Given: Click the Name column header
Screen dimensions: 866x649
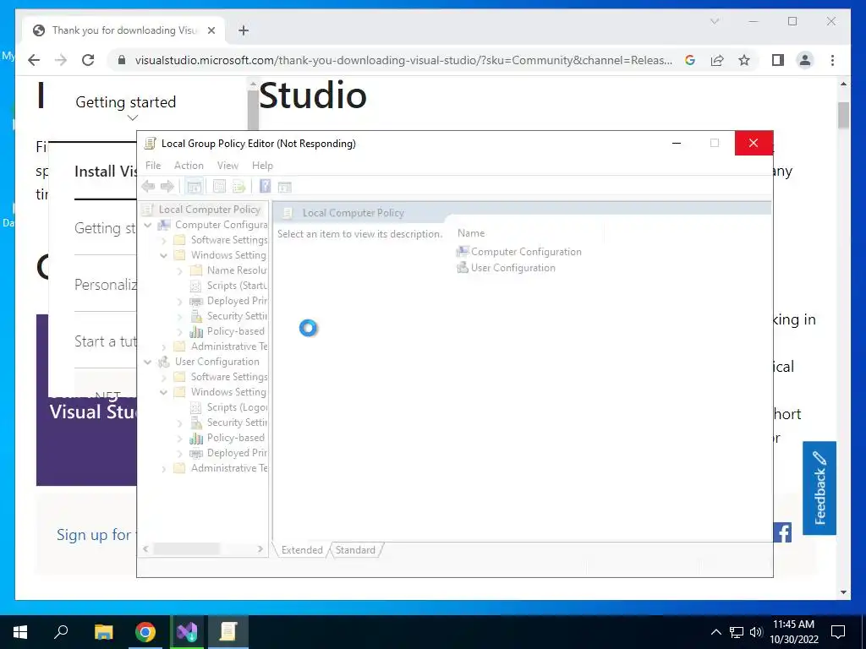Looking at the screenshot, I should (471, 233).
